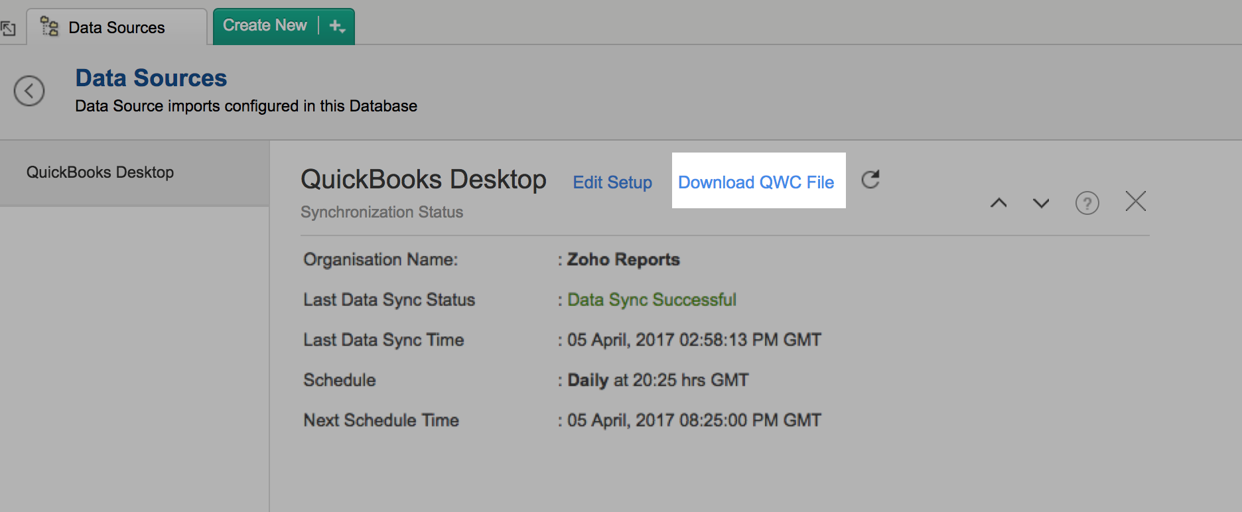Click the Zoho Reports organisation name
This screenshot has height=512, width=1242.
pos(623,259)
